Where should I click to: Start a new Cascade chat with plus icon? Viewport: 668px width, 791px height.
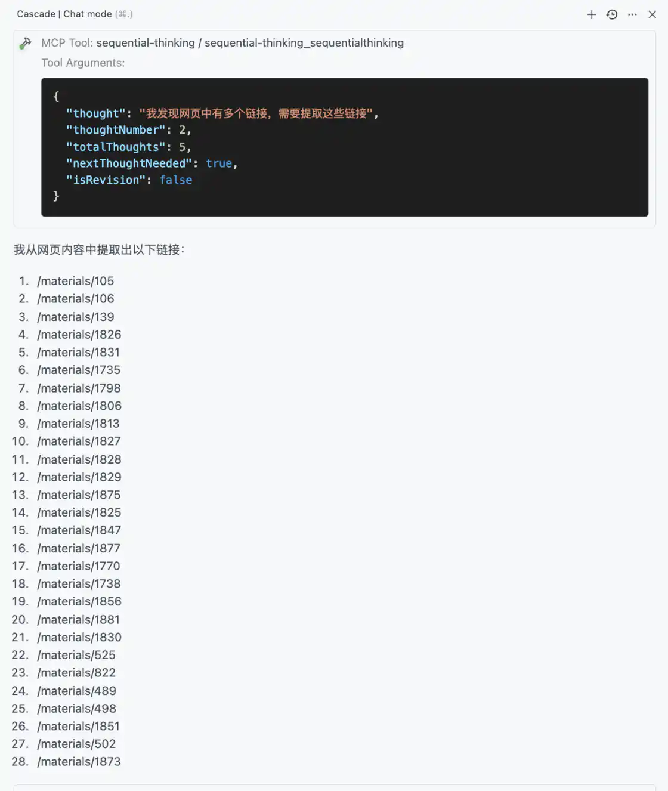(591, 14)
